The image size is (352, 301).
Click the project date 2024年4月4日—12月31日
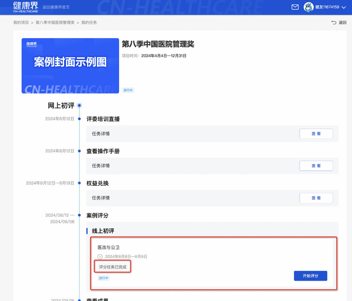click(164, 56)
